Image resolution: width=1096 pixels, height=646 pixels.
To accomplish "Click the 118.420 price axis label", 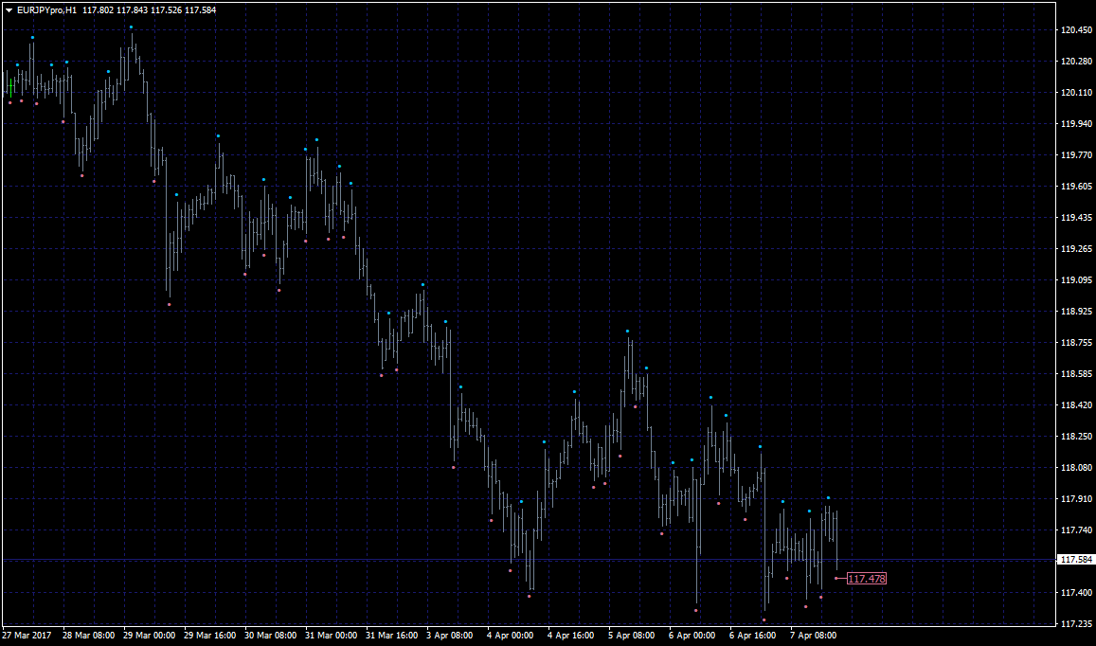I will [1076, 404].
